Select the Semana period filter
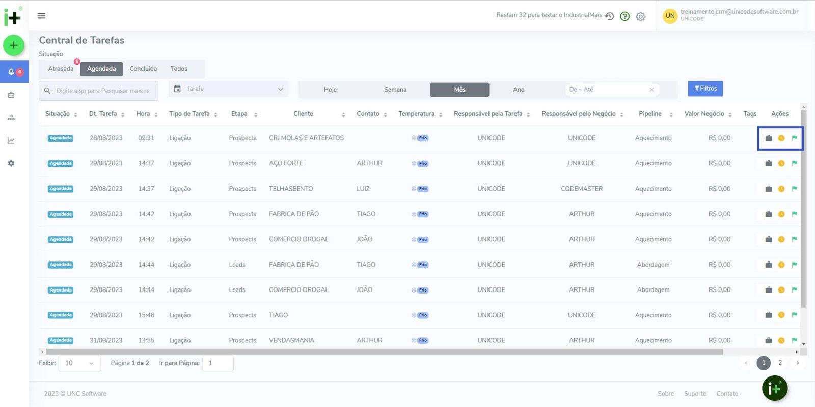The image size is (815, 407). point(395,90)
